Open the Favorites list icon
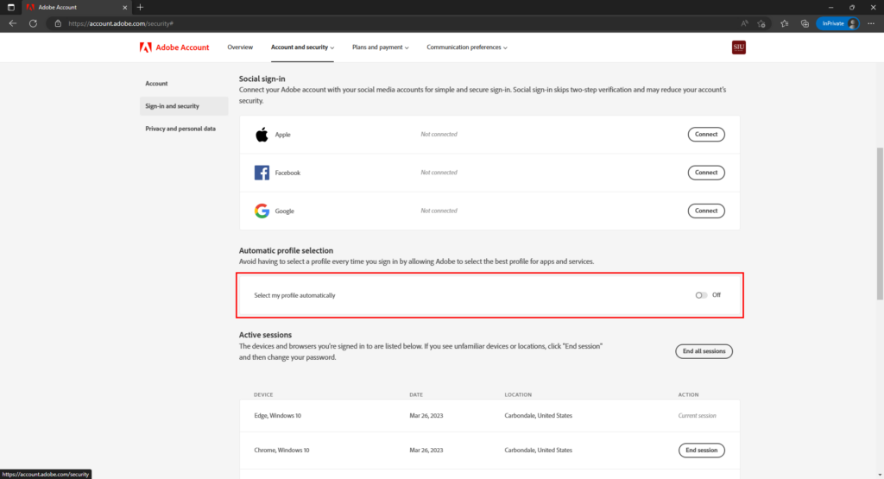Viewport: 884px width, 479px height. [784, 23]
